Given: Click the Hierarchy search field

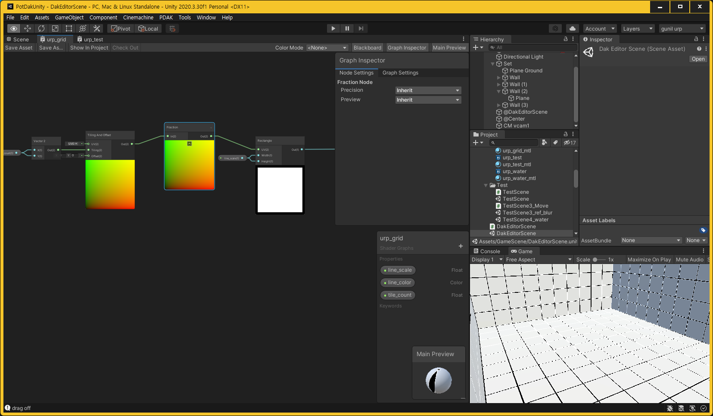Looking at the screenshot, I should (x=533, y=47).
